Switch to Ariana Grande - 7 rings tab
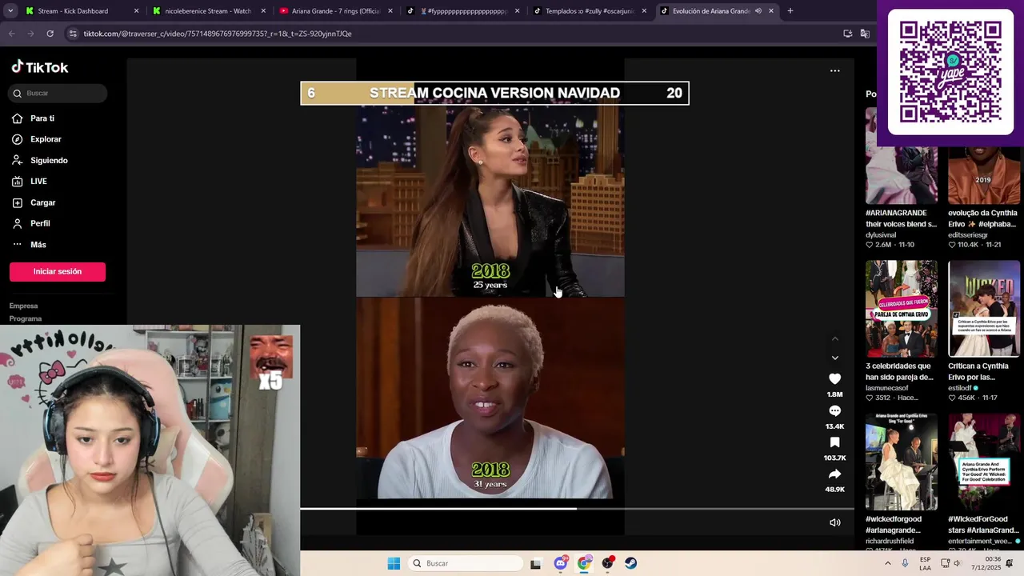This screenshot has width=1024, height=576. (x=335, y=11)
